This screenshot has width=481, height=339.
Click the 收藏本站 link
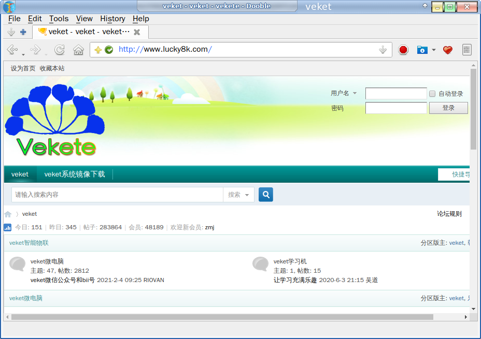52,68
